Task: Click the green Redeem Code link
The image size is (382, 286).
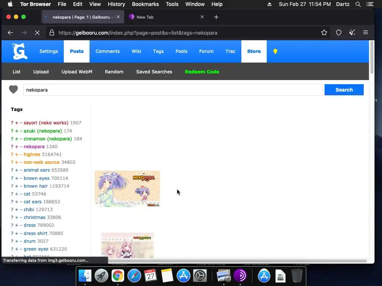Action: click(202, 72)
